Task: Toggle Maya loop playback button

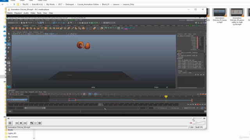Action: pyautogui.click(x=197, y=108)
